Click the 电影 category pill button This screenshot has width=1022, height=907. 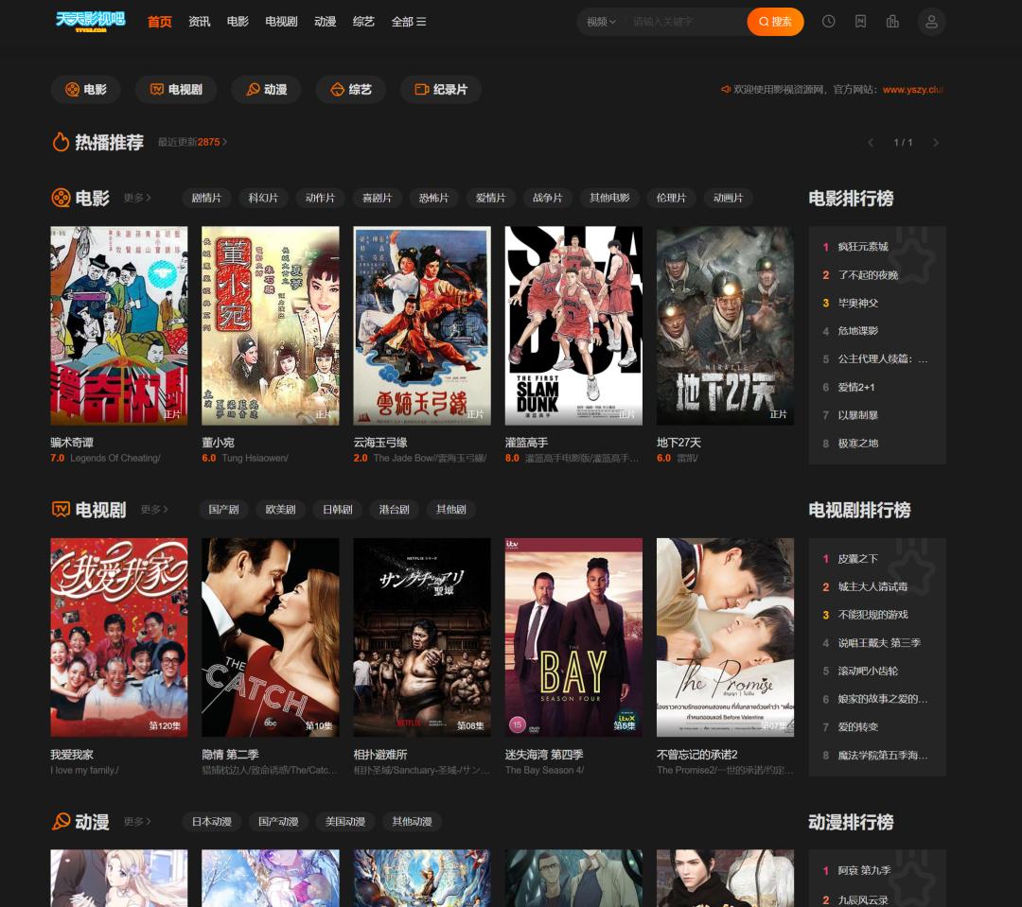click(86, 89)
